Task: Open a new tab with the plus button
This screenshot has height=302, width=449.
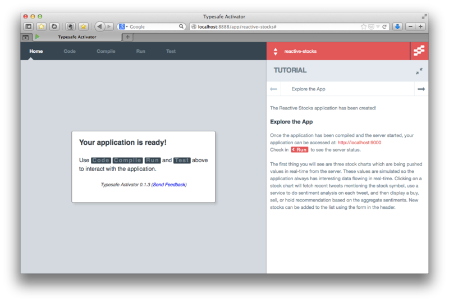Action: click(128, 37)
